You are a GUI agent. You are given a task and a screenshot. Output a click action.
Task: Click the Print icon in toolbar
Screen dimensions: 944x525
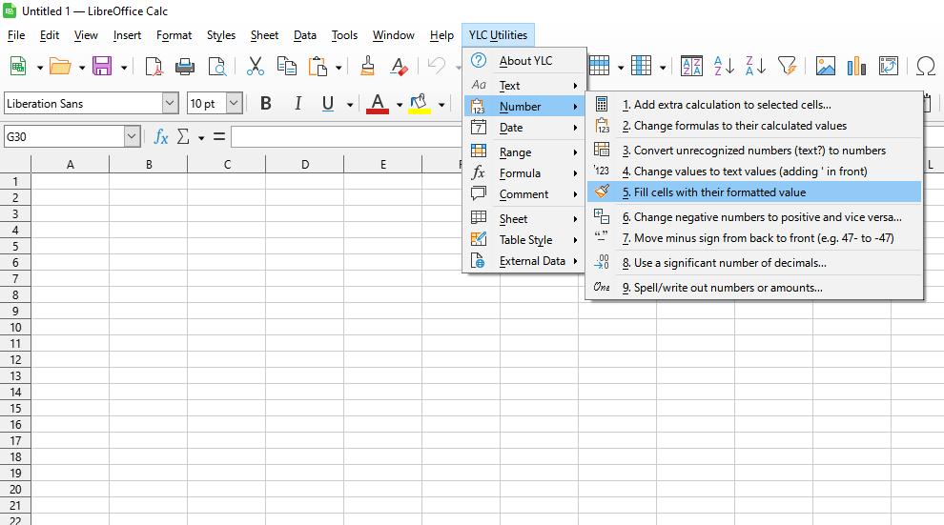185,66
